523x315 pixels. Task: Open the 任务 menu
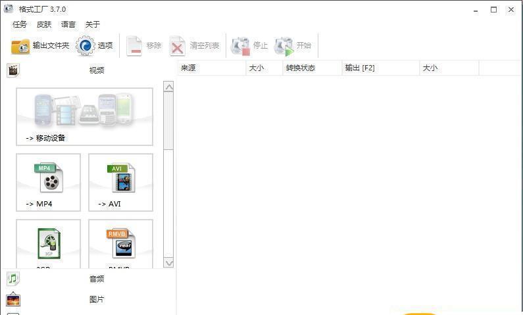pyautogui.click(x=20, y=24)
